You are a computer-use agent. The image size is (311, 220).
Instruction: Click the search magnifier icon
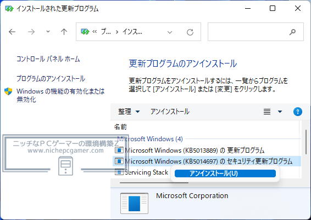tap(292, 32)
